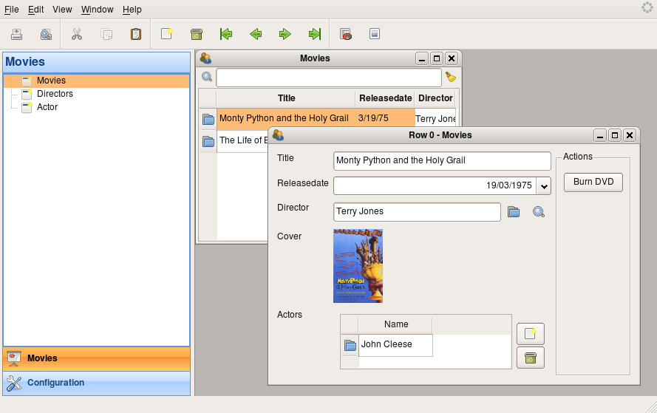Open the File menu
Viewport: 657px width, 413px height.
[x=12, y=9]
